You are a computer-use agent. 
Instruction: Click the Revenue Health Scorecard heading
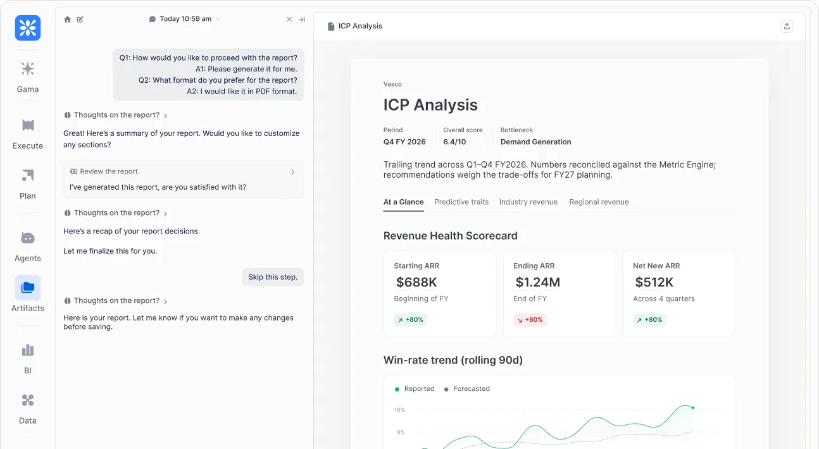451,236
